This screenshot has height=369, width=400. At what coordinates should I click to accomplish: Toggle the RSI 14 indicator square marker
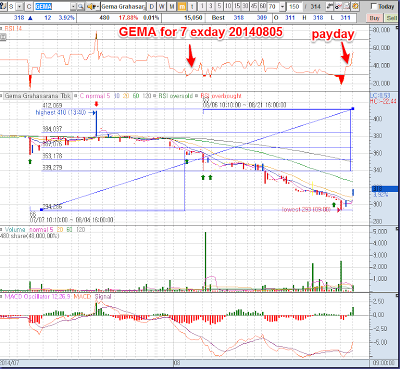1,28
